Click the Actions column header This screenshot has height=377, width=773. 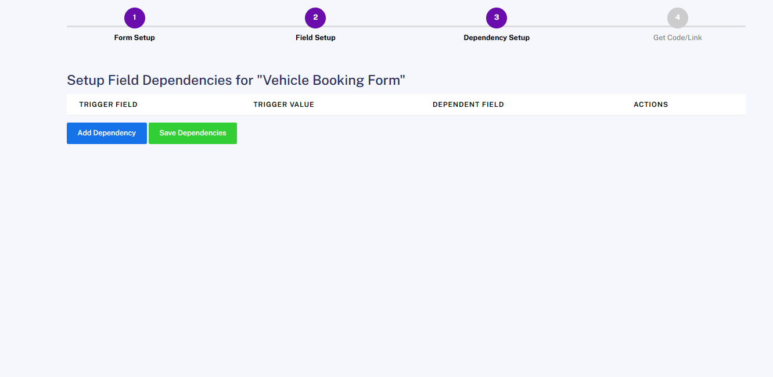coord(650,105)
